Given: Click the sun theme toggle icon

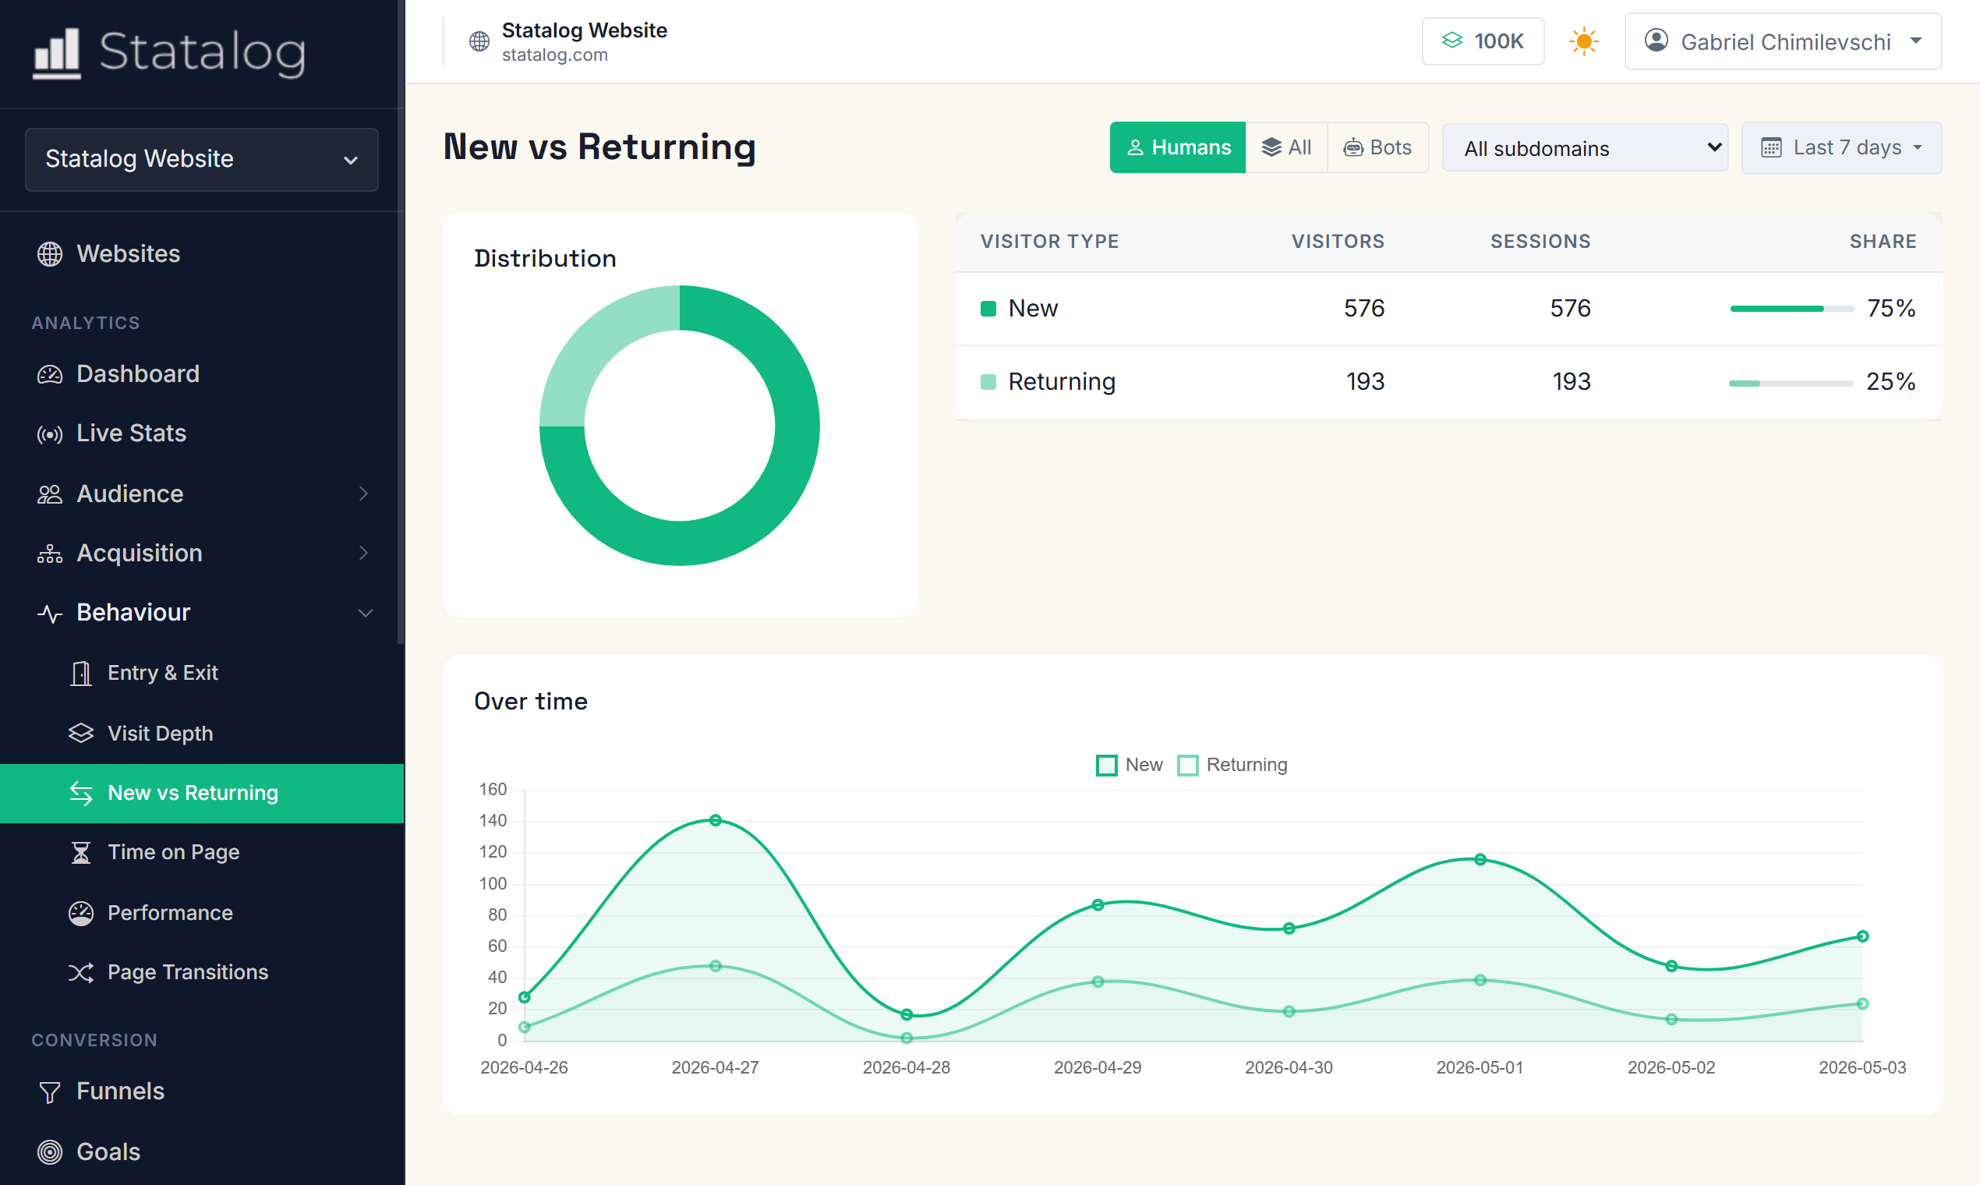Looking at the screenshot, I should tap(1583, 41).
